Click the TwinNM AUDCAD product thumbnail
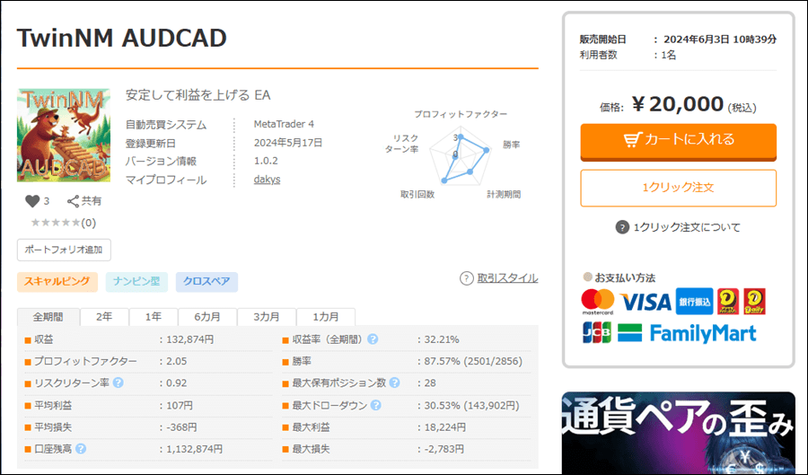Image resolution: width=808 pixels, height=475 pixels. tap(64, 135)
